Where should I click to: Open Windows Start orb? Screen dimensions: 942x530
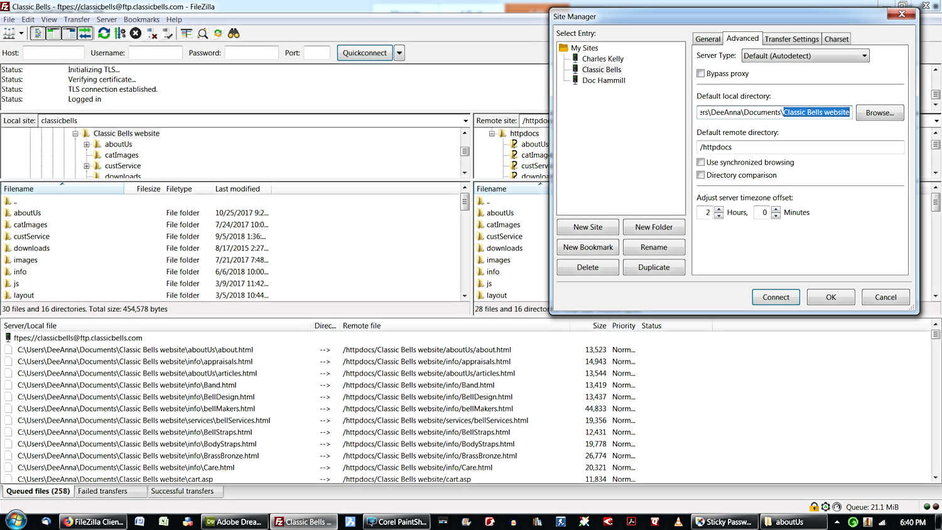[x=16, y=521]
